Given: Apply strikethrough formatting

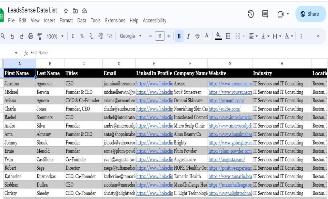Looking at the screenshot, I should click(x=197, y=36).
